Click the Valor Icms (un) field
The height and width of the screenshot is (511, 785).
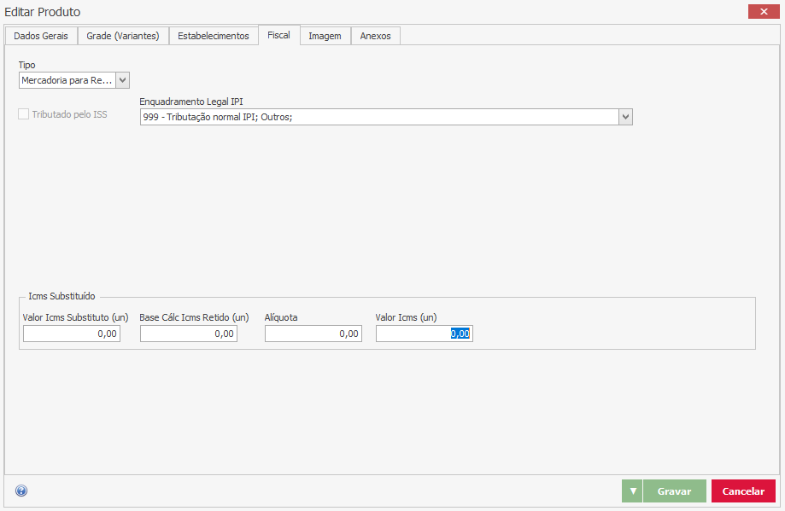pyautogui.click(x=424, y=334)
